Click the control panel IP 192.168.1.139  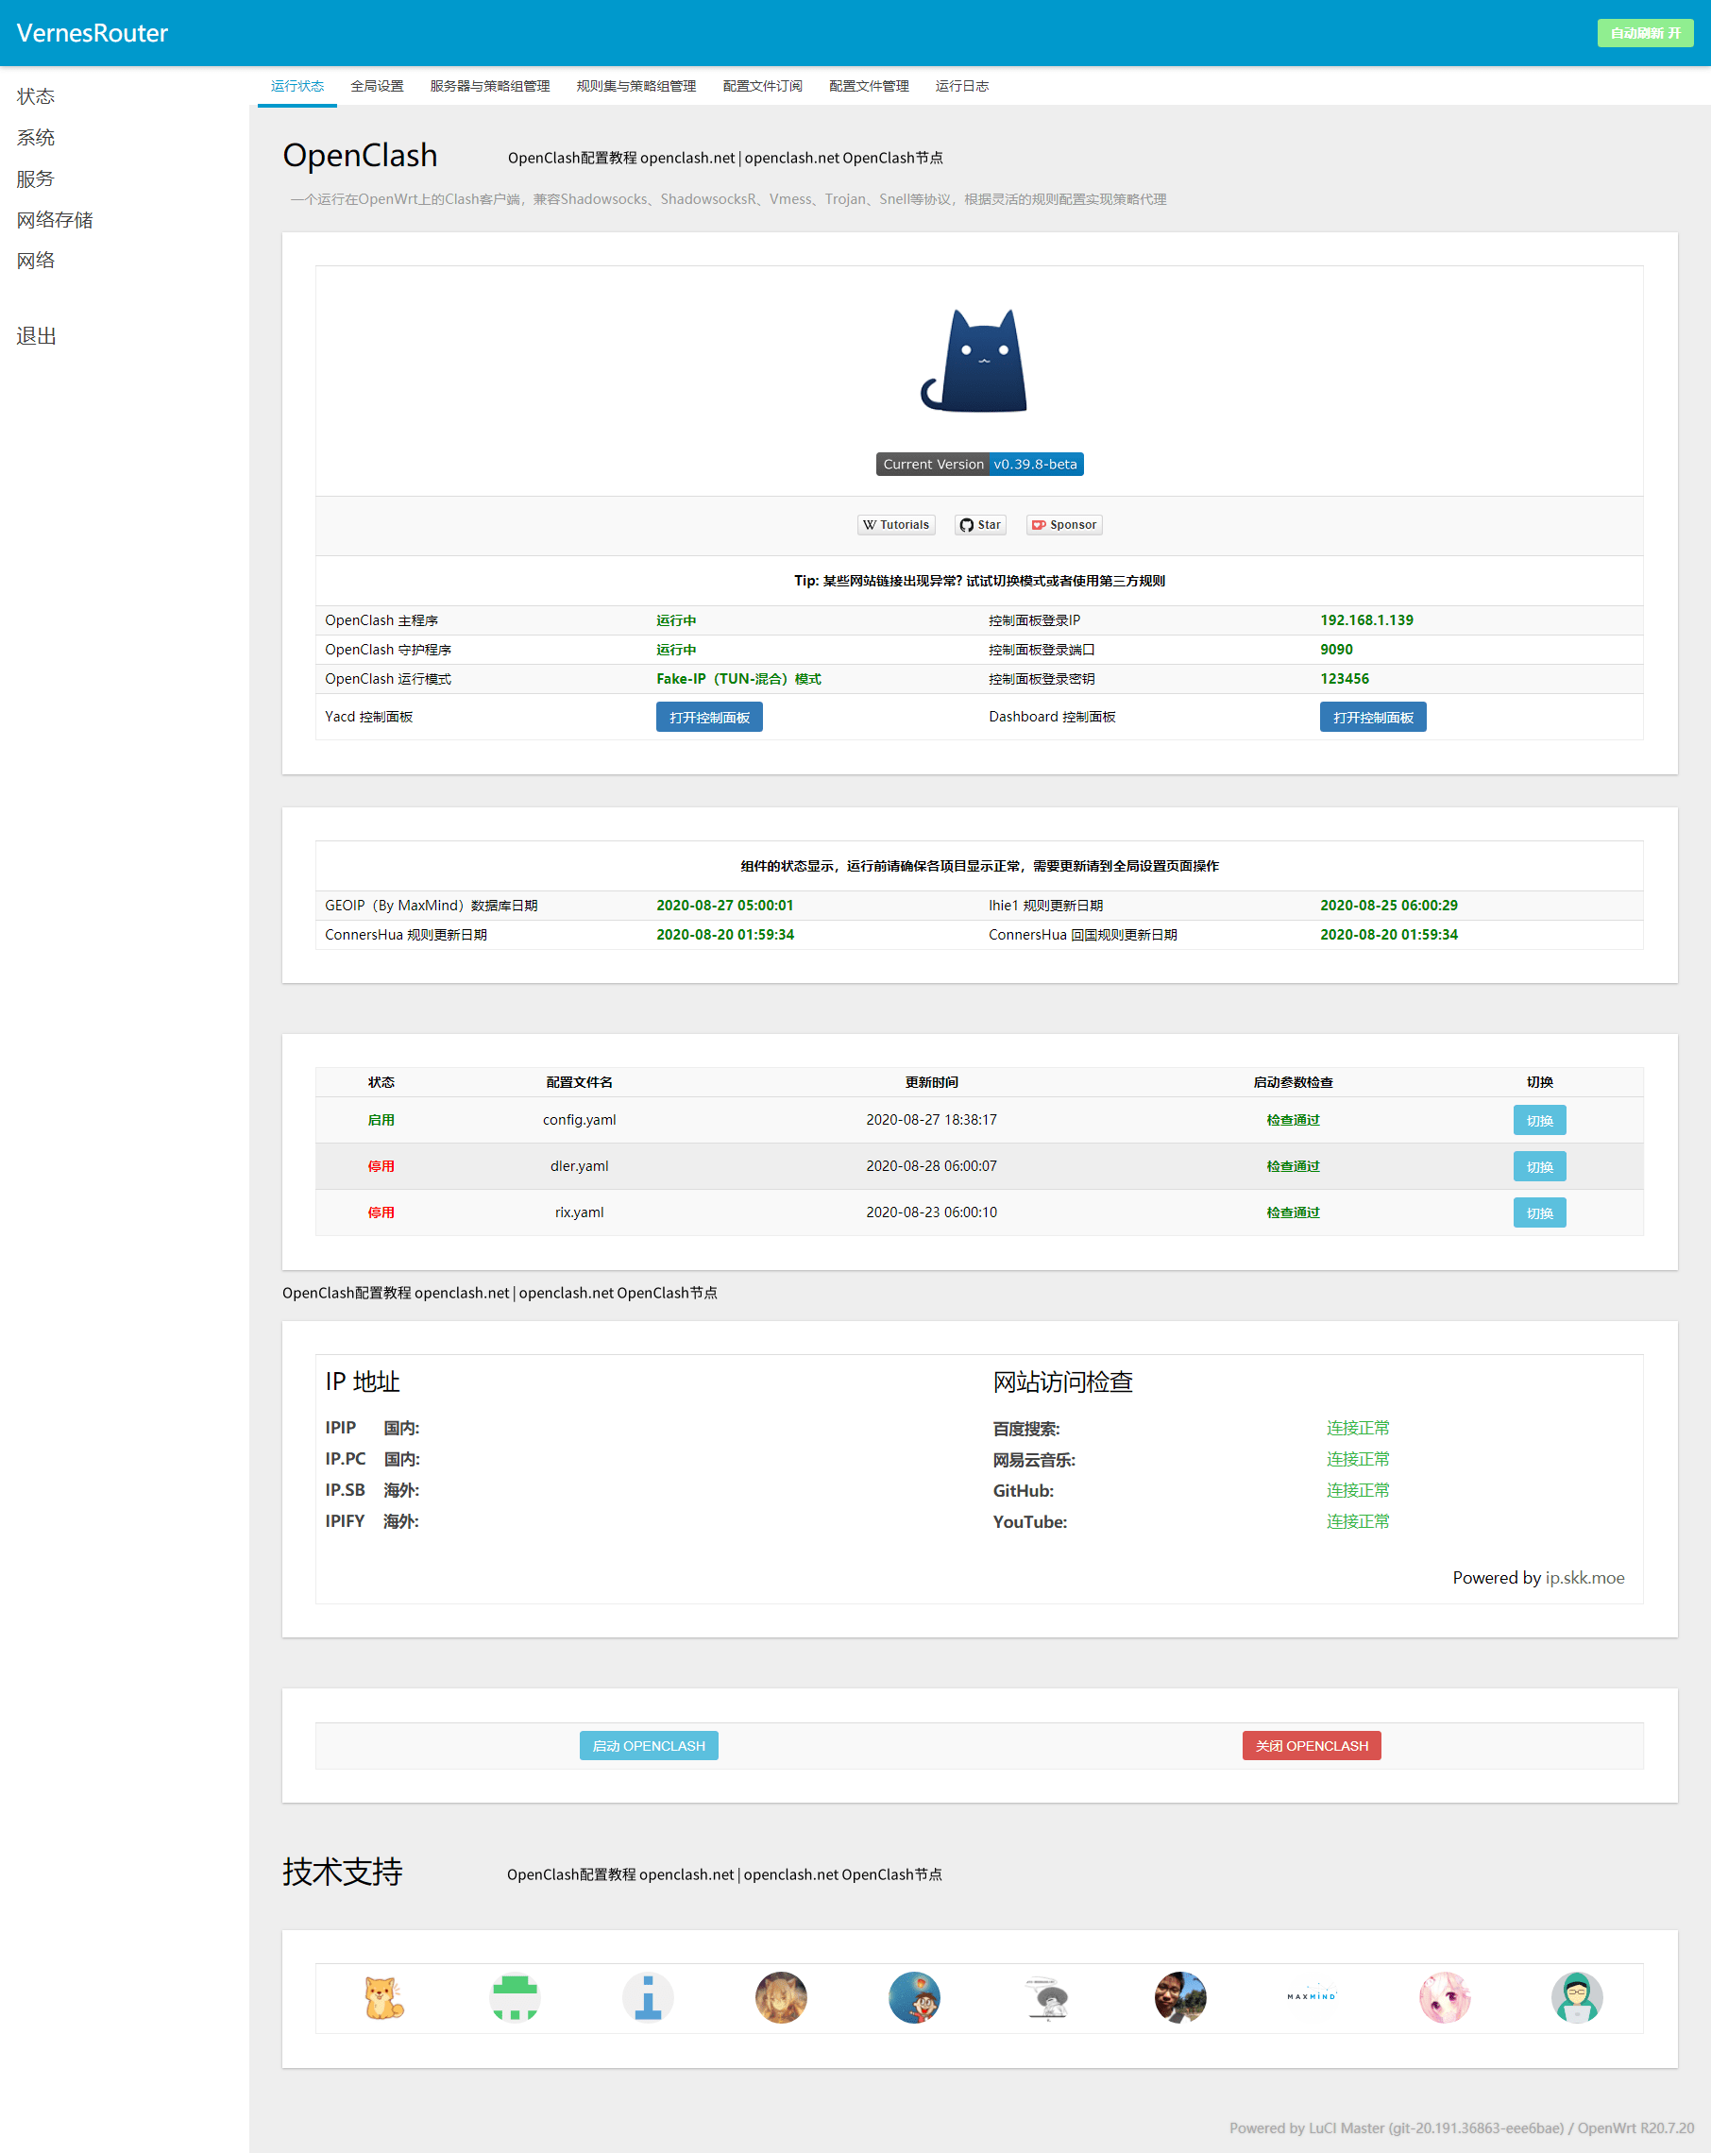tap(1366, 620)
